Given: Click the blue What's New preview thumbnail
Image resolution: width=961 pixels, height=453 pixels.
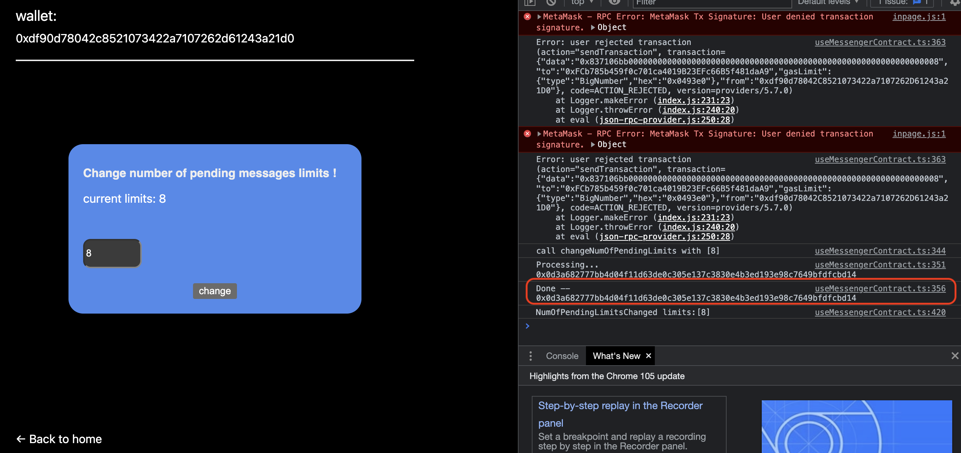Looking at the screenshot, I should coord(857,427).
